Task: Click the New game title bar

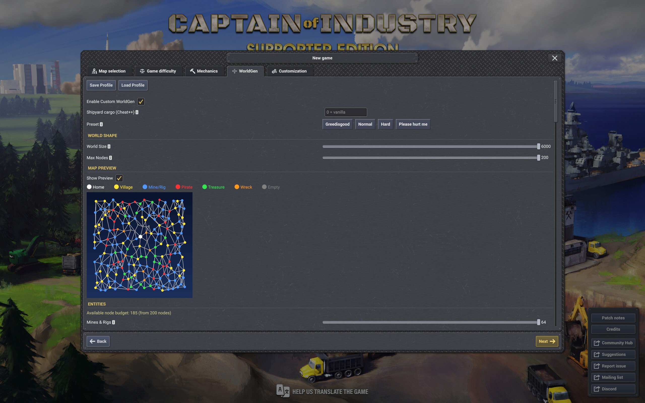Action: pos(322,58)
